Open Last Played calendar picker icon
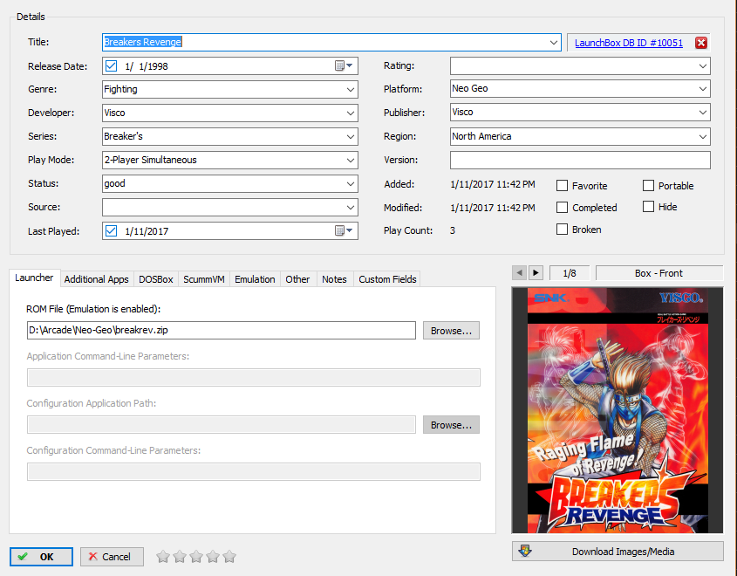The image size is (737, 576). click(x=343, y=230)
